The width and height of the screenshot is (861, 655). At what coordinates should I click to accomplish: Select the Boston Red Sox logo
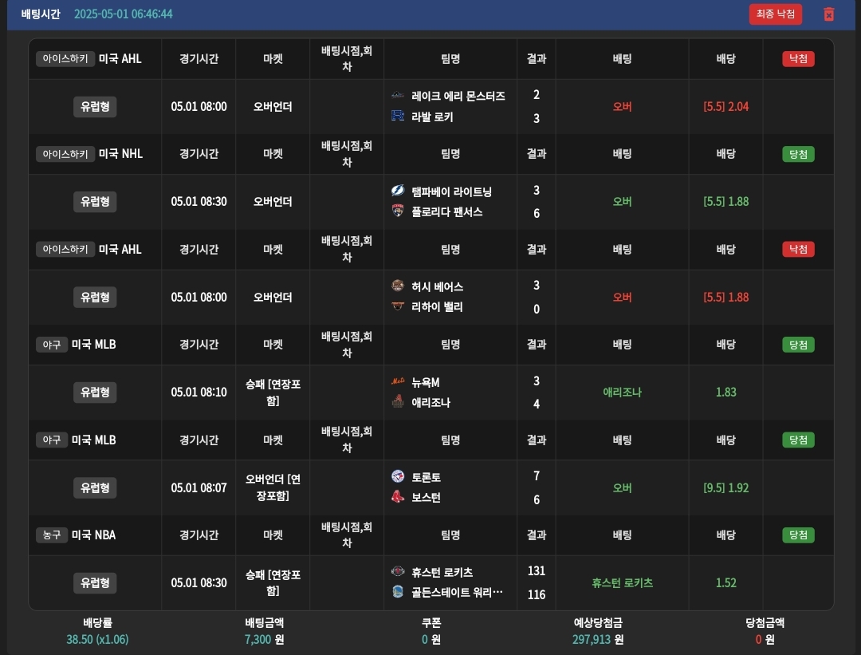coord(398,497)
